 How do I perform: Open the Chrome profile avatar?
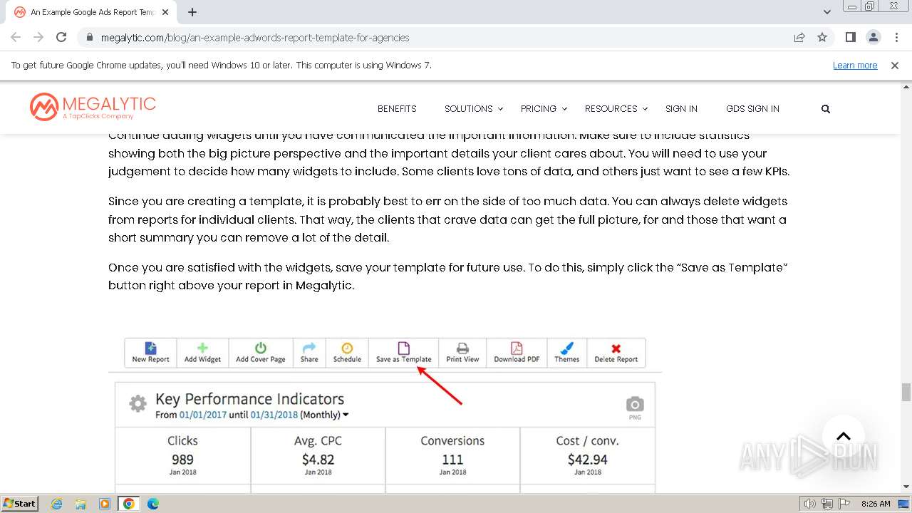873,37
